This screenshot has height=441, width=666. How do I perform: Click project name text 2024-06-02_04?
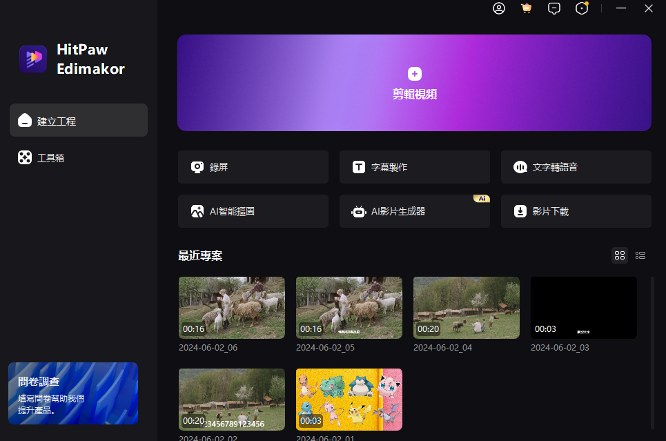pyautogui.click(x=442, y=348)
